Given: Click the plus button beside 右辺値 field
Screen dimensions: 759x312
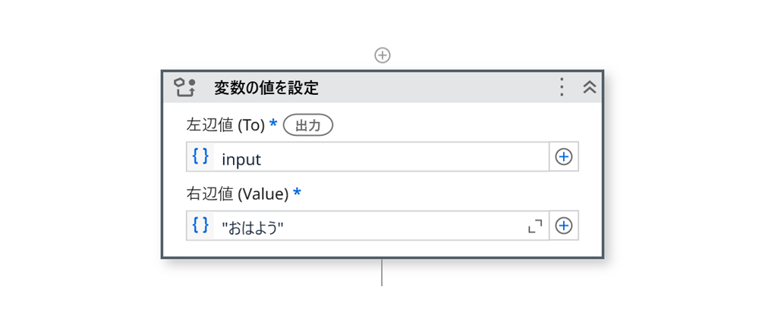Looking at the screenshot, I should point(564,226).
